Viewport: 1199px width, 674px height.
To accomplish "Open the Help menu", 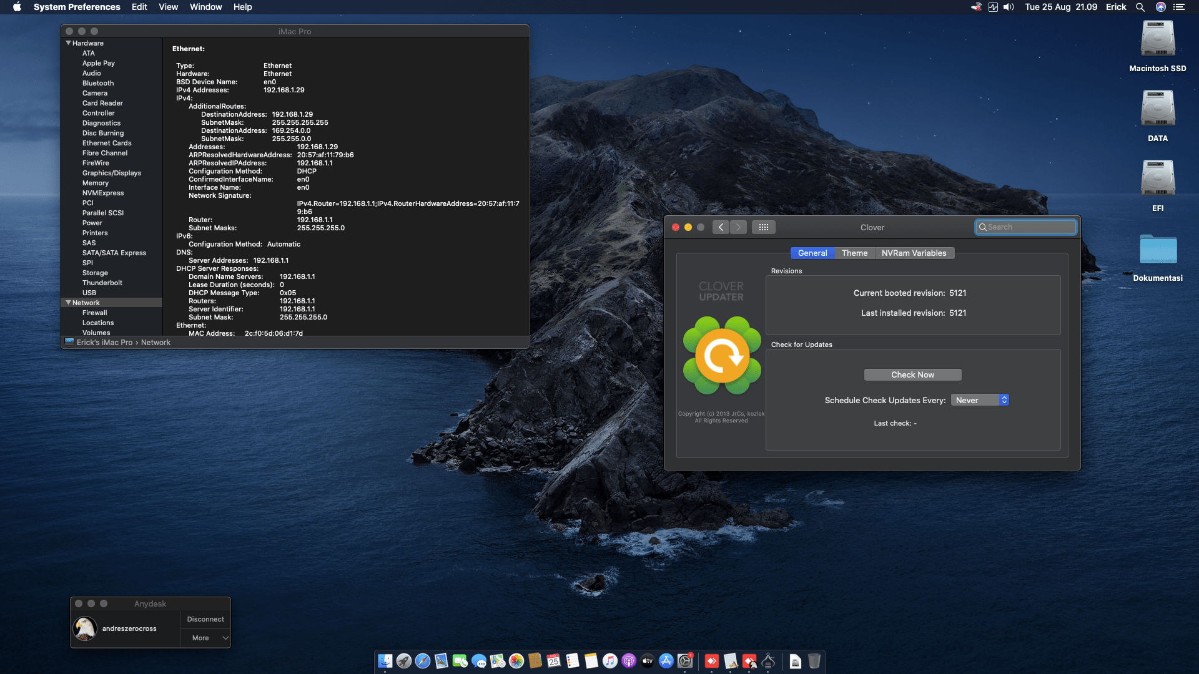I will tap(243, 7).
